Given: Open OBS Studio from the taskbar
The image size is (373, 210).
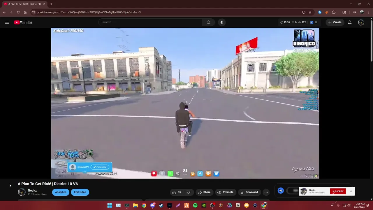Looking at the screenshot, I should pos(212,205).
